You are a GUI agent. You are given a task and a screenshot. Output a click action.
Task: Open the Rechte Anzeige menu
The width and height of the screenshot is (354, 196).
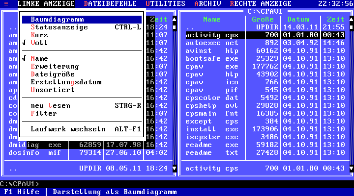coord(261,3)
